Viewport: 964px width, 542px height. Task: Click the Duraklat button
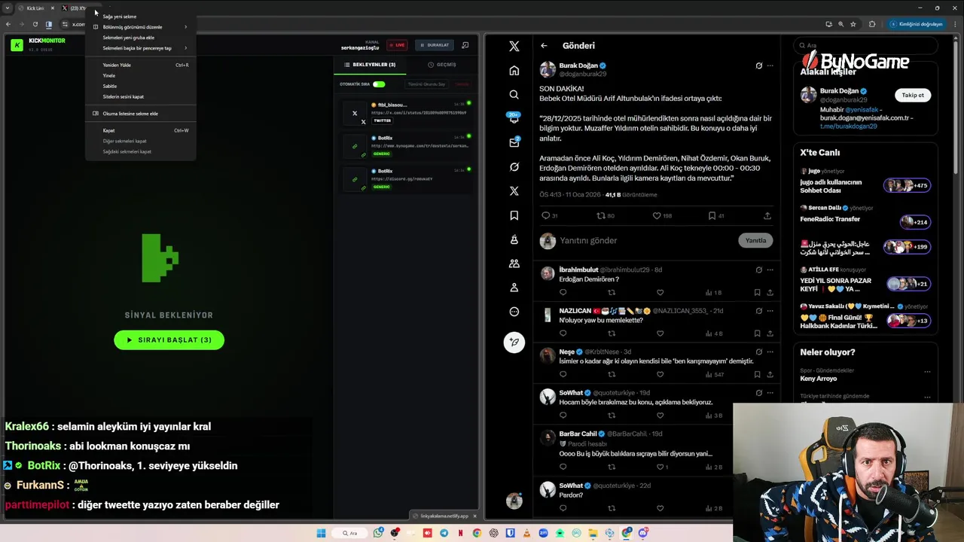click(434, 45)
